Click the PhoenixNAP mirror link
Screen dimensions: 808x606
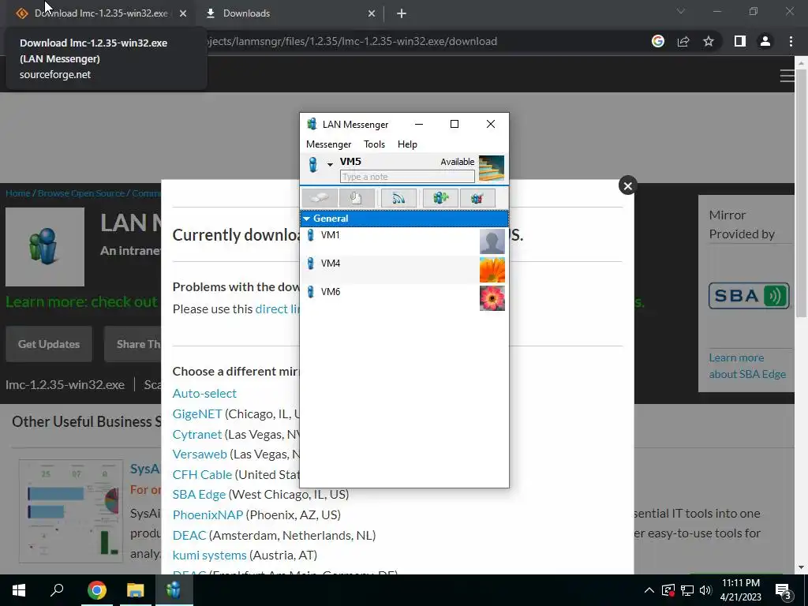(x=208, y=514)
